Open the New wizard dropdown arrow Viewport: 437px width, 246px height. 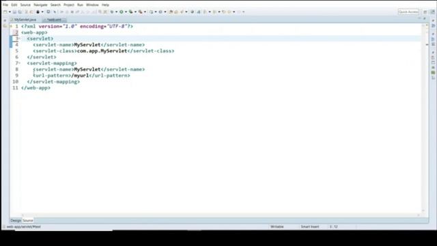(x=10, y=12)
